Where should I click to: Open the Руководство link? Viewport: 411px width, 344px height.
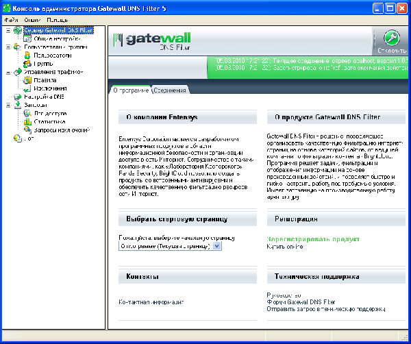tap(284, 295)
